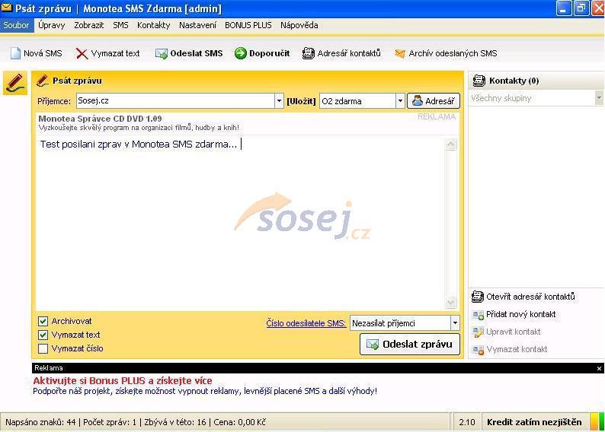This screenshot has width=605, height=432.
Task: Click the Doporučit toolbar label
Action: 269,53
